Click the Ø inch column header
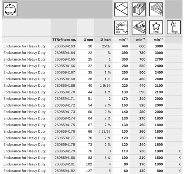This screenshot has width=185, height=174. (x=105, y=40)
